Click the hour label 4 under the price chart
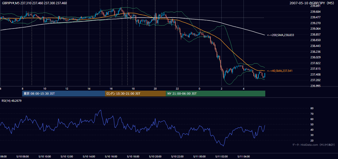This screenshot has height=159, width=338. pos(244,89)
